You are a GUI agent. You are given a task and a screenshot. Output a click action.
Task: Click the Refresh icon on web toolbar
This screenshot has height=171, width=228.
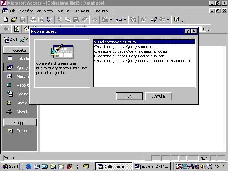coord(16,29)
